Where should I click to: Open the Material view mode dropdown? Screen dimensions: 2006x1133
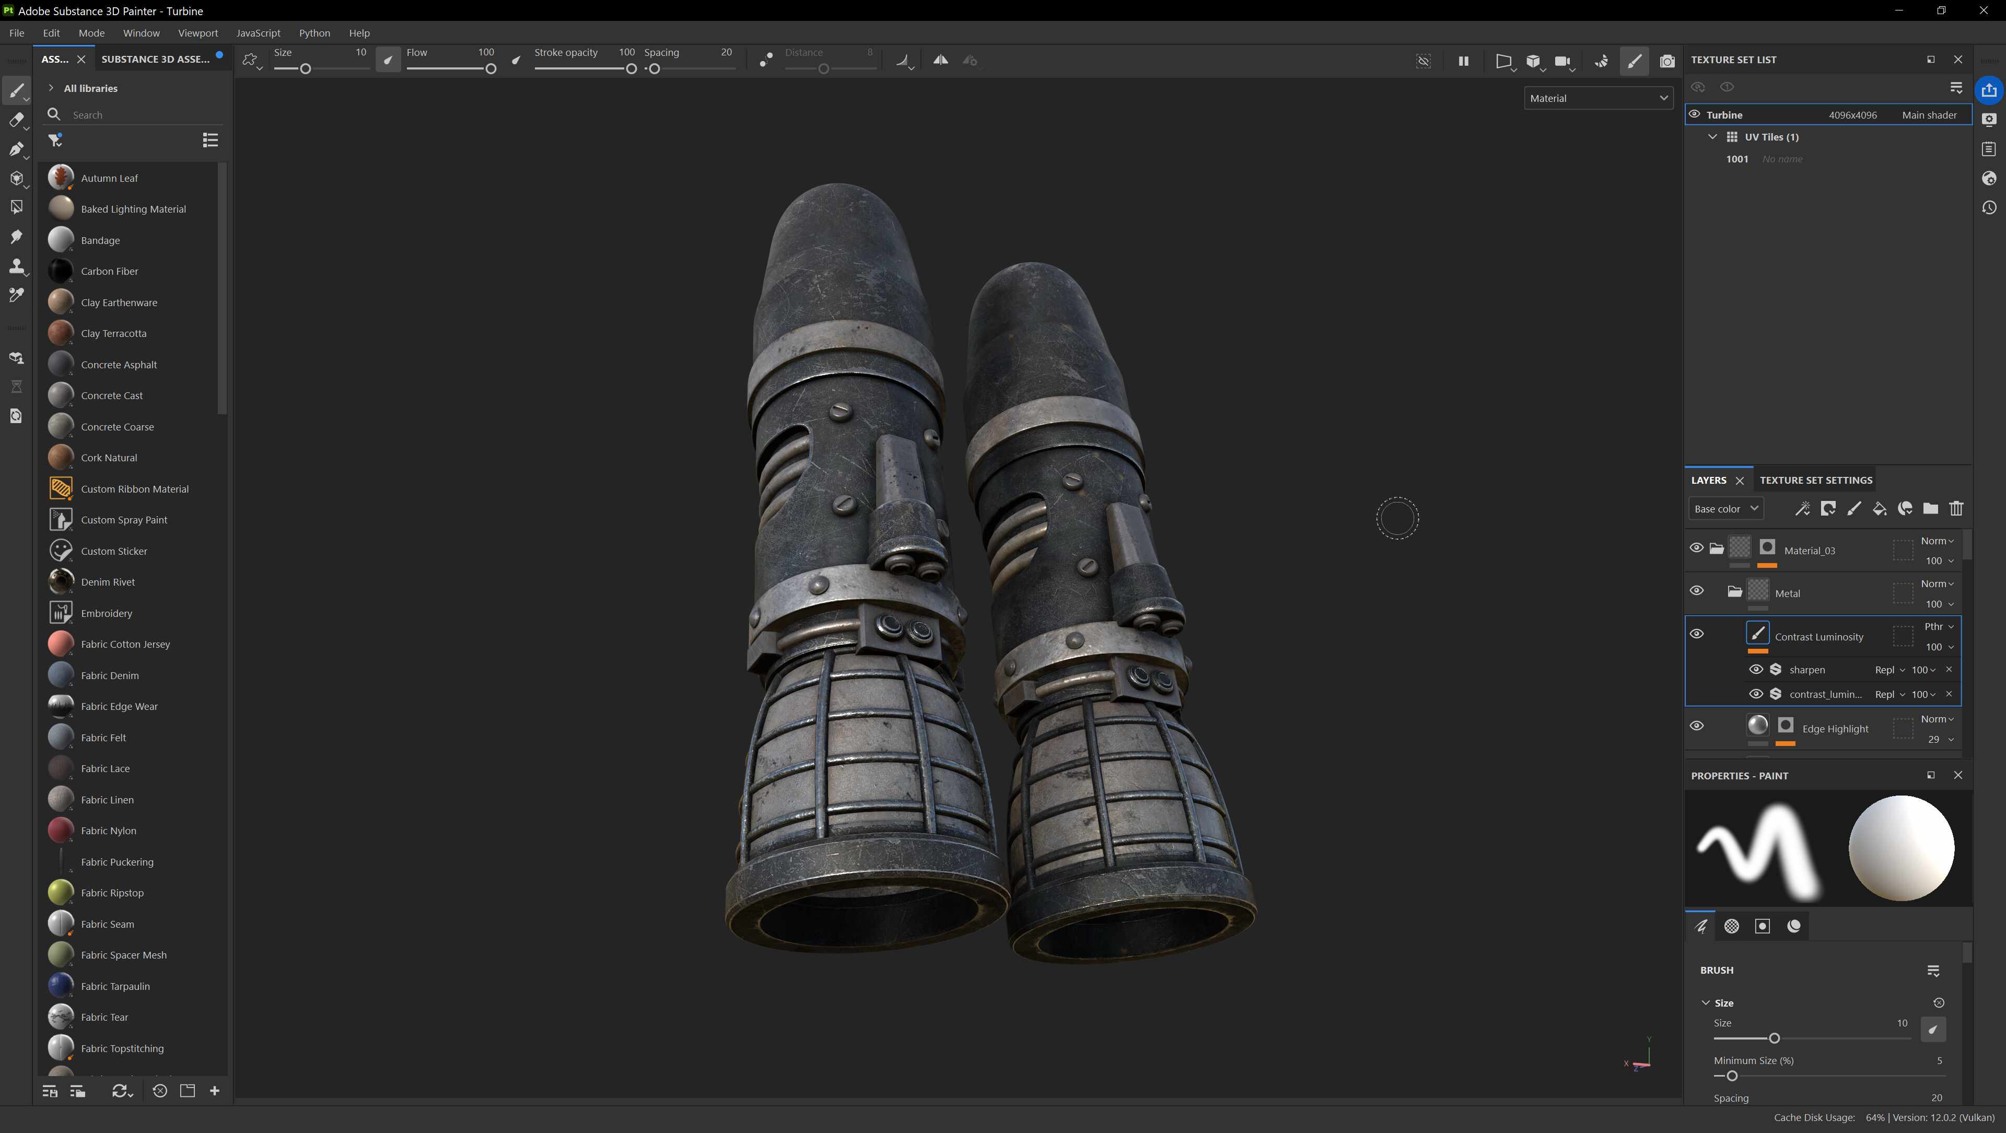1598,98
